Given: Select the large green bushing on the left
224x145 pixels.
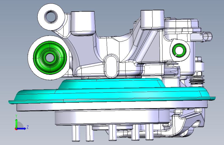Looking at the screenshot, I should point(50,58).
